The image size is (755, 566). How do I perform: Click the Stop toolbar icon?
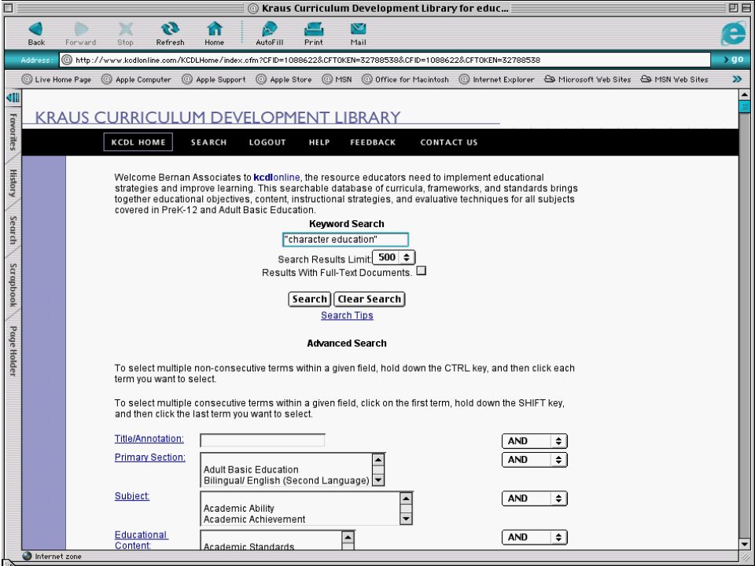point(125,33)
